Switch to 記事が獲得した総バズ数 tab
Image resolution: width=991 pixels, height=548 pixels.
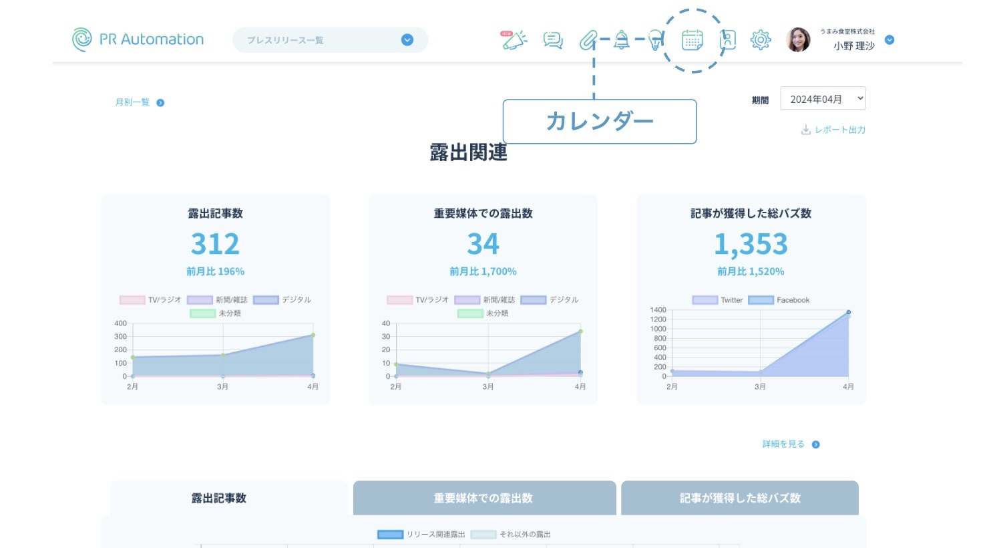tap(740, 498)
